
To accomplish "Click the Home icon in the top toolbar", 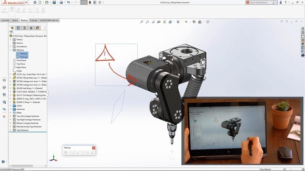I will (35, 2).
